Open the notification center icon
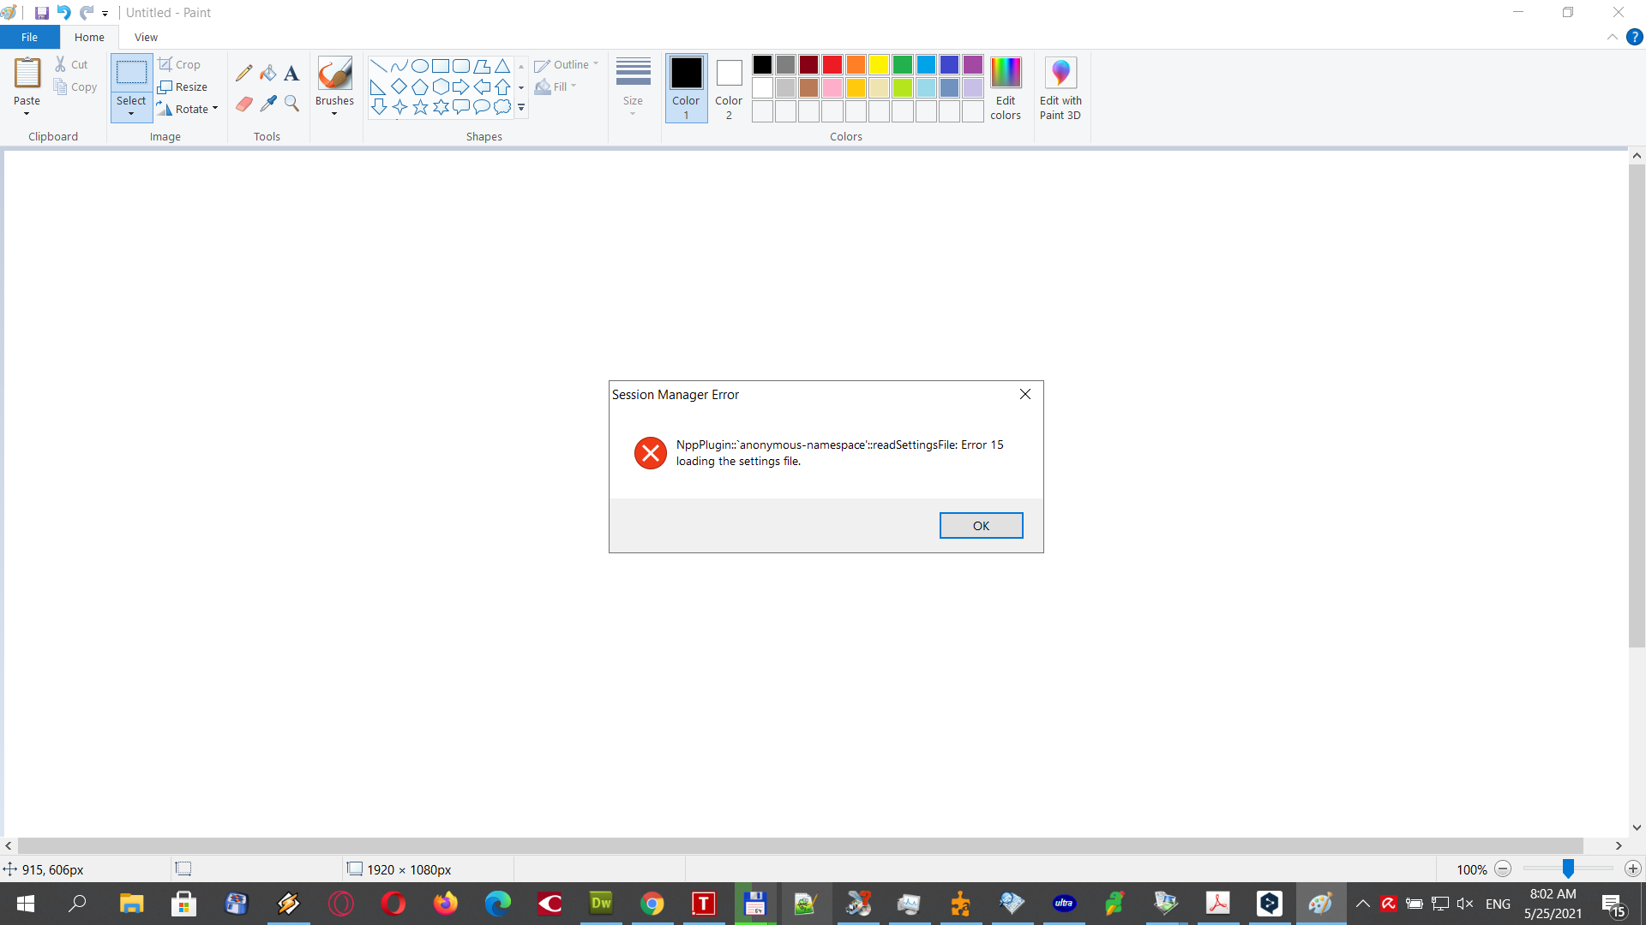The height and width of the screenshot is (925, 1646). point(1613,904)
